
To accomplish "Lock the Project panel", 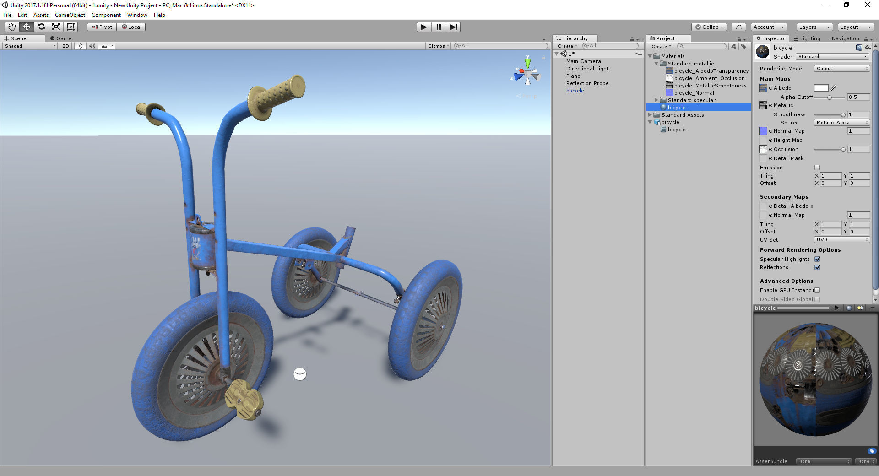I will pos(739,39).
